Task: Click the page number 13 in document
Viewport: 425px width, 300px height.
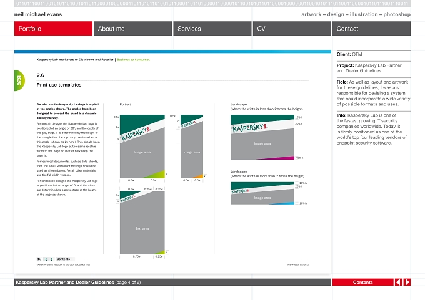Action: tap(39, 259)
